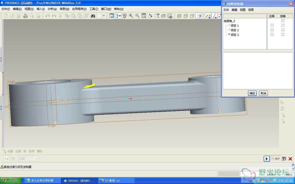Click the Open file folder icon
Viewport: 295px width, 184px height.
tap(12, 16)
